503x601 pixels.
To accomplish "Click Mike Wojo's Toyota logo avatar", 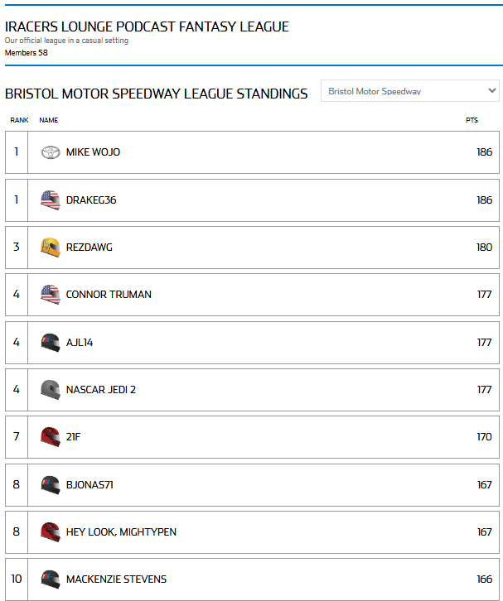I will pyautogui.click(x=51, y=152).
